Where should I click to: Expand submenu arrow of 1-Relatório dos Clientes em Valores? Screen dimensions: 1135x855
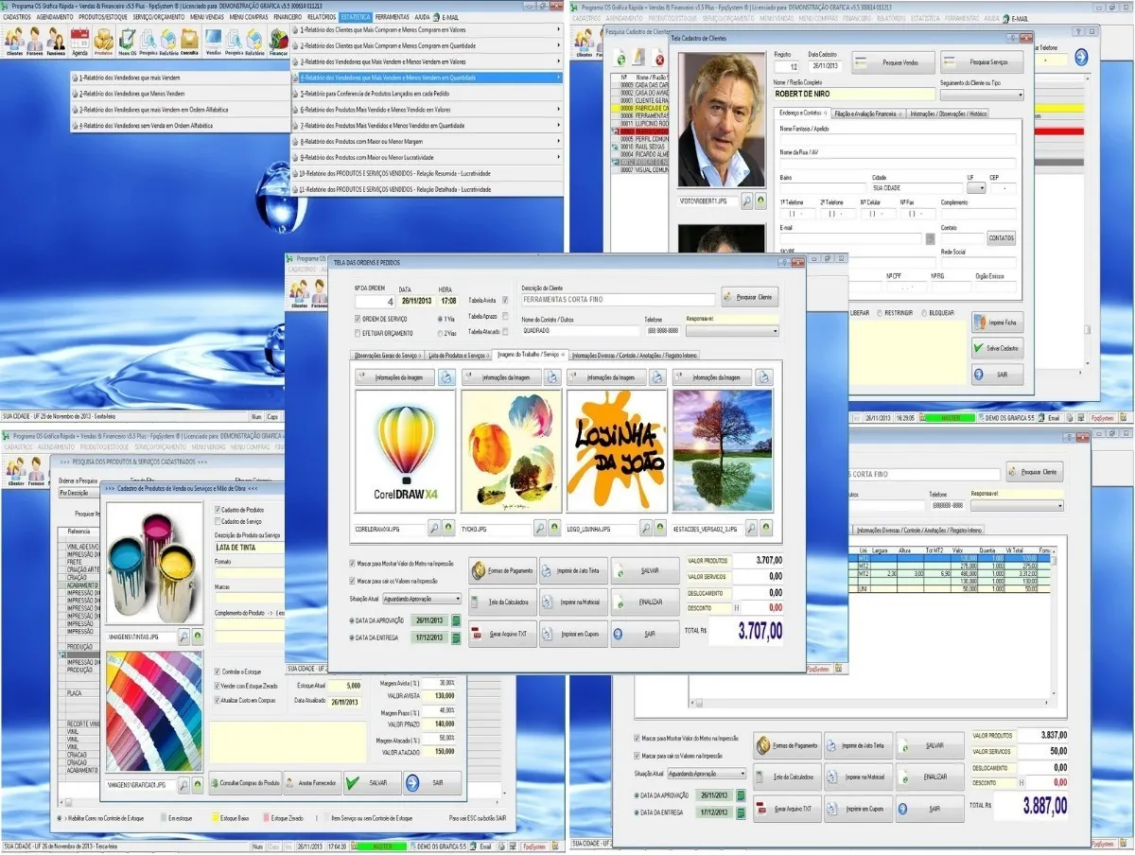point(558,29)
